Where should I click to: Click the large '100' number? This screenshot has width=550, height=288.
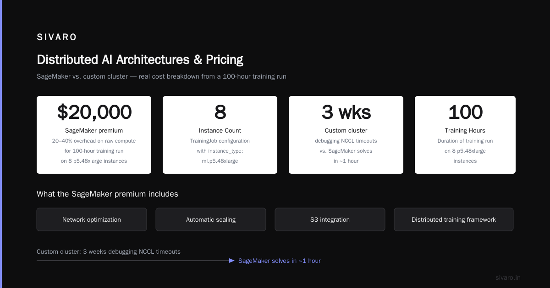click(465, 112)
